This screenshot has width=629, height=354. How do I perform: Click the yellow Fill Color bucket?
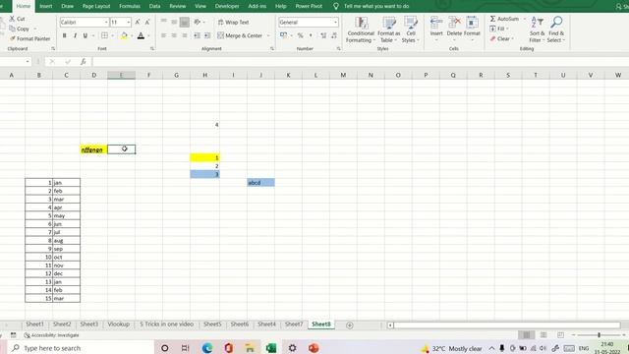[124, 35]
